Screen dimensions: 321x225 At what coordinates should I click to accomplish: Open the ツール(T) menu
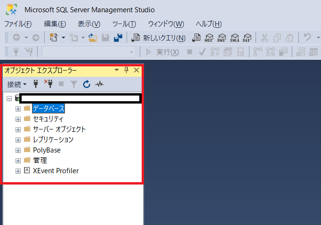(124, 24)
